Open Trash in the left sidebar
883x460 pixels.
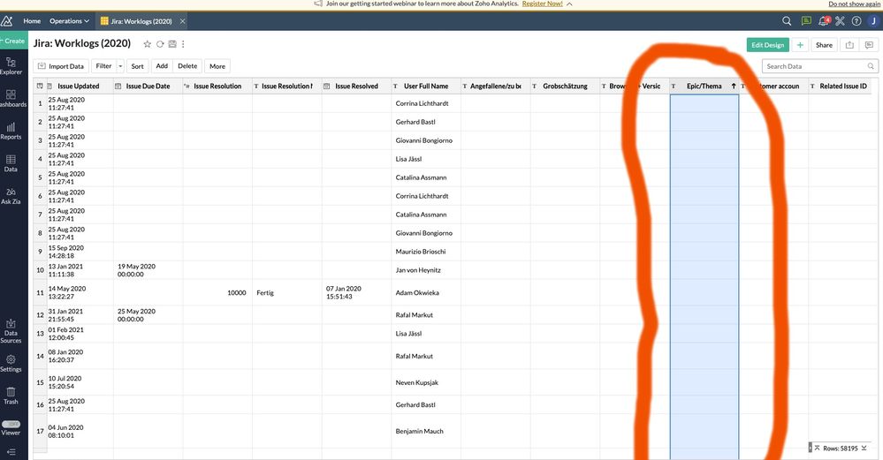click(x=11, y=396)
